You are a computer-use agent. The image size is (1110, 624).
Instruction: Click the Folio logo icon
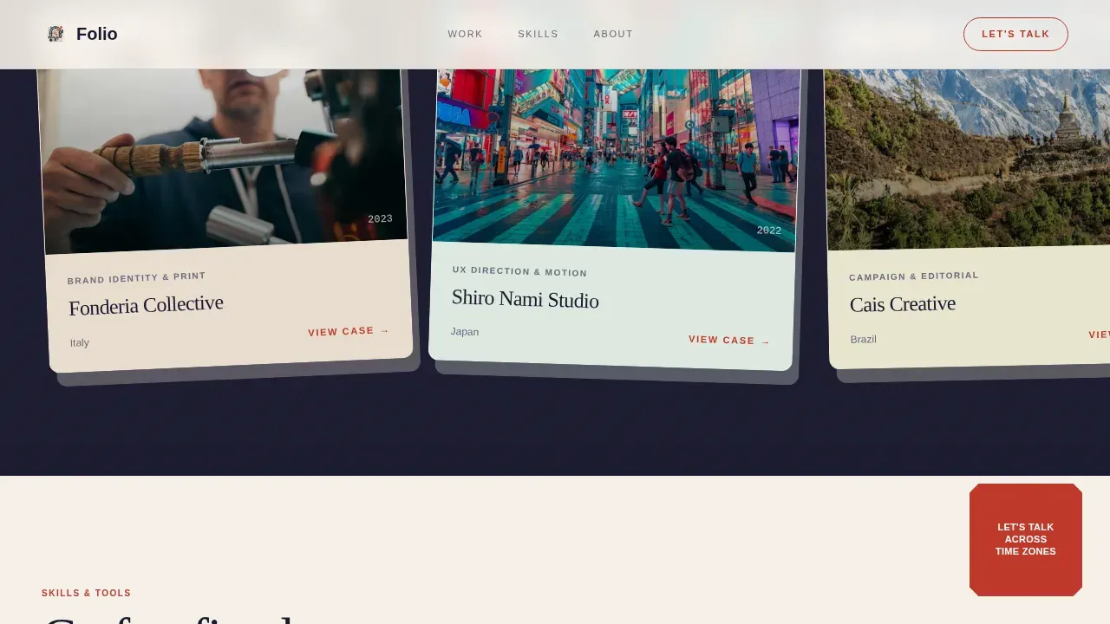(55, 34)
